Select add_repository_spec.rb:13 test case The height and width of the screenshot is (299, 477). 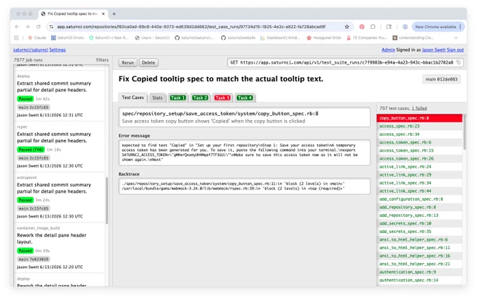(419, 215)
